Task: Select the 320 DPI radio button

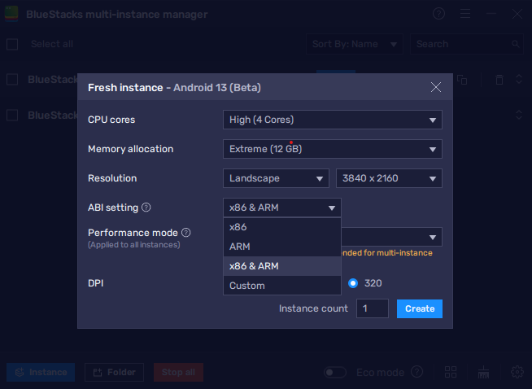Action: coord(353,283)
